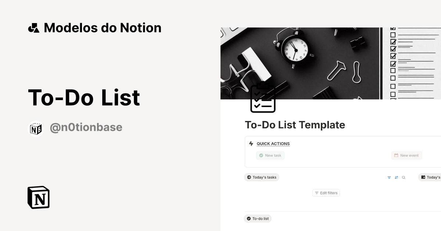Click the calendar icon on New event
441x231 pixels.
coord(397,155)
